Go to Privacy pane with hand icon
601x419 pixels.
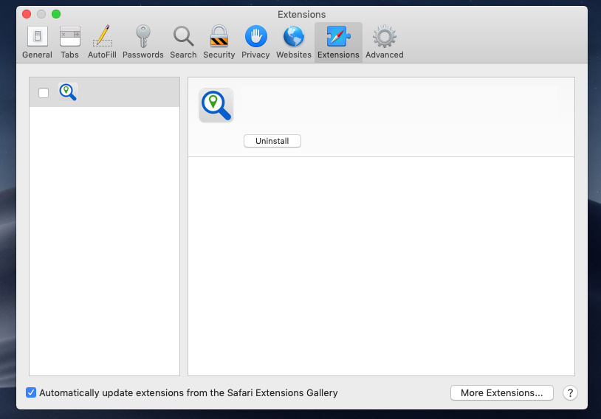(255, 42)
